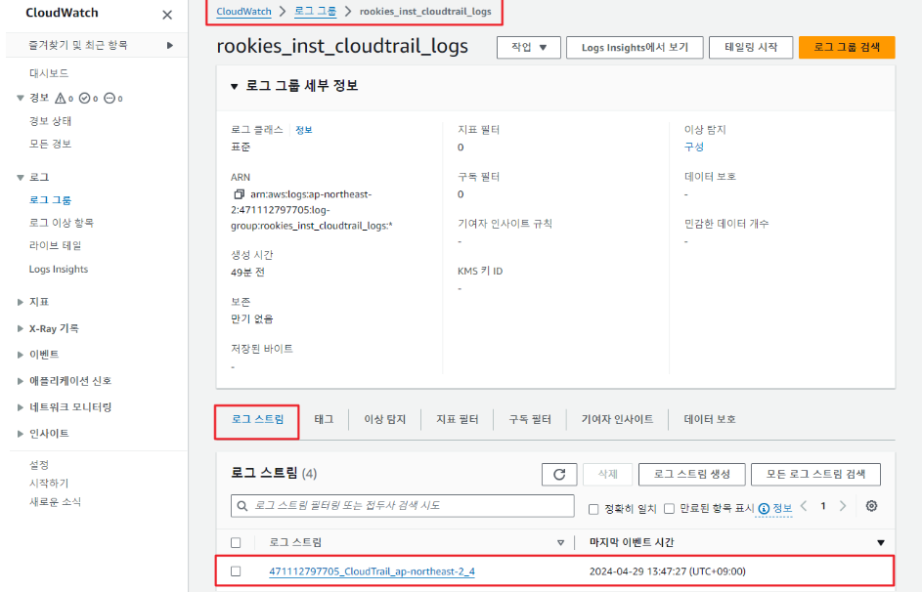
Task: Switch to the 이상 탐지 tab
Action: (385, 419)
